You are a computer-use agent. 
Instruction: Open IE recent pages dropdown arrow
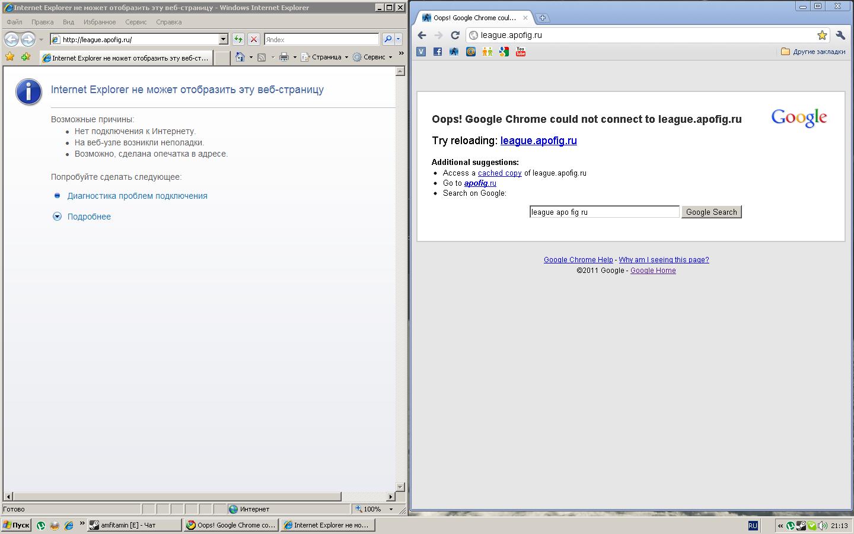(x=41, y=40)
